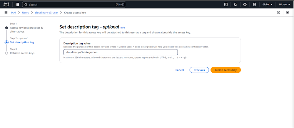Open the info panel icon
This screenshot has width=294, height=128.
point(279,13)
